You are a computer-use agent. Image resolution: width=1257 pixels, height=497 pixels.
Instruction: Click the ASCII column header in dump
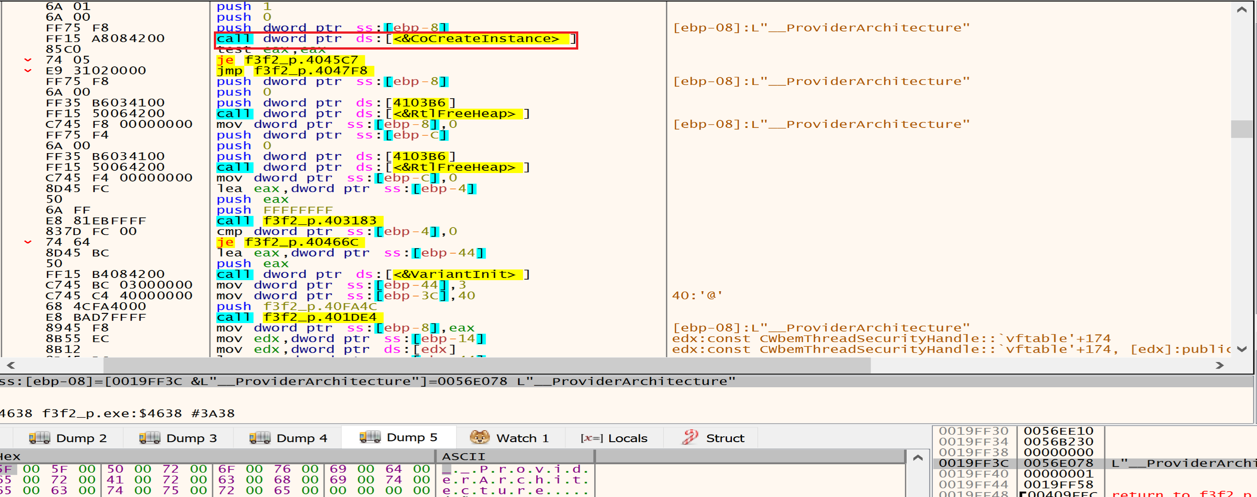click(463, 457)
